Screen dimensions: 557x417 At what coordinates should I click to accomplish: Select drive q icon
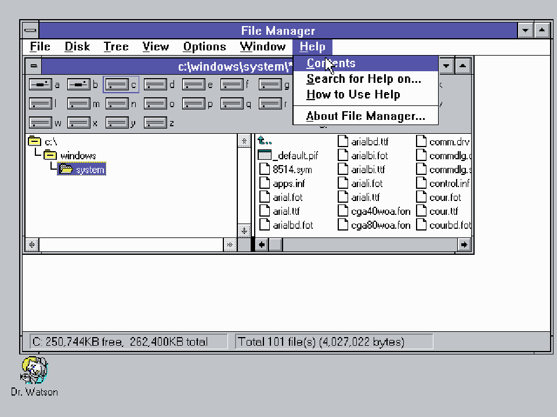click(232, 104)
